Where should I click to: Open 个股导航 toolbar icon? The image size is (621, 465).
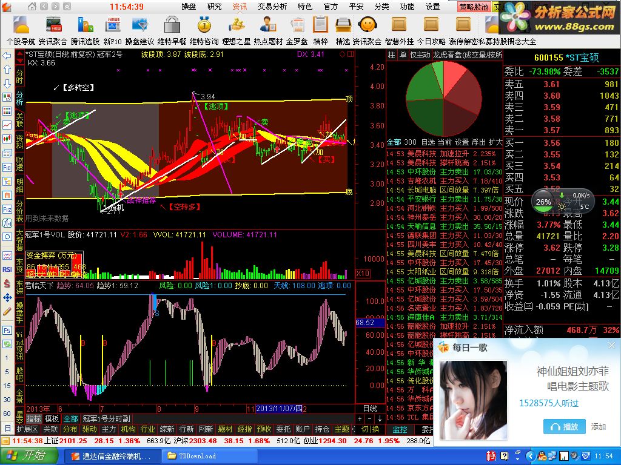pos(21,30)
